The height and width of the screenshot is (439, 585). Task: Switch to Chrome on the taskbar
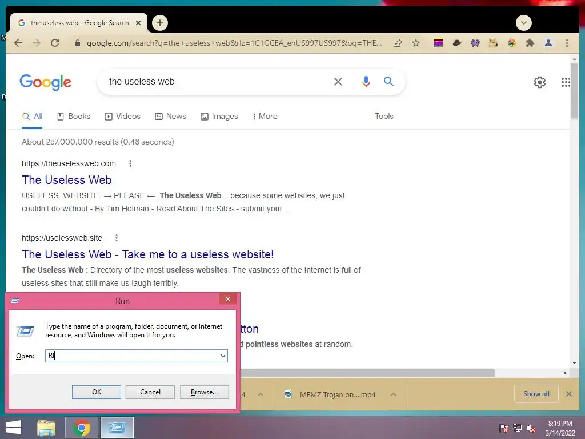click(82, 428)
